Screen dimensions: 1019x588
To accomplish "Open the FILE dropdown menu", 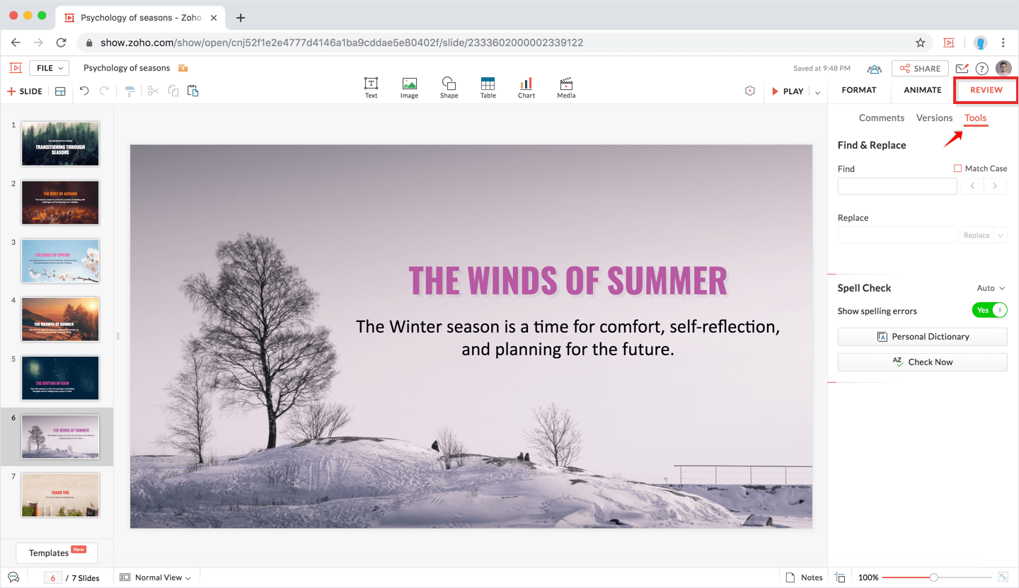I will pyautogui.click(x=49, y=68).
